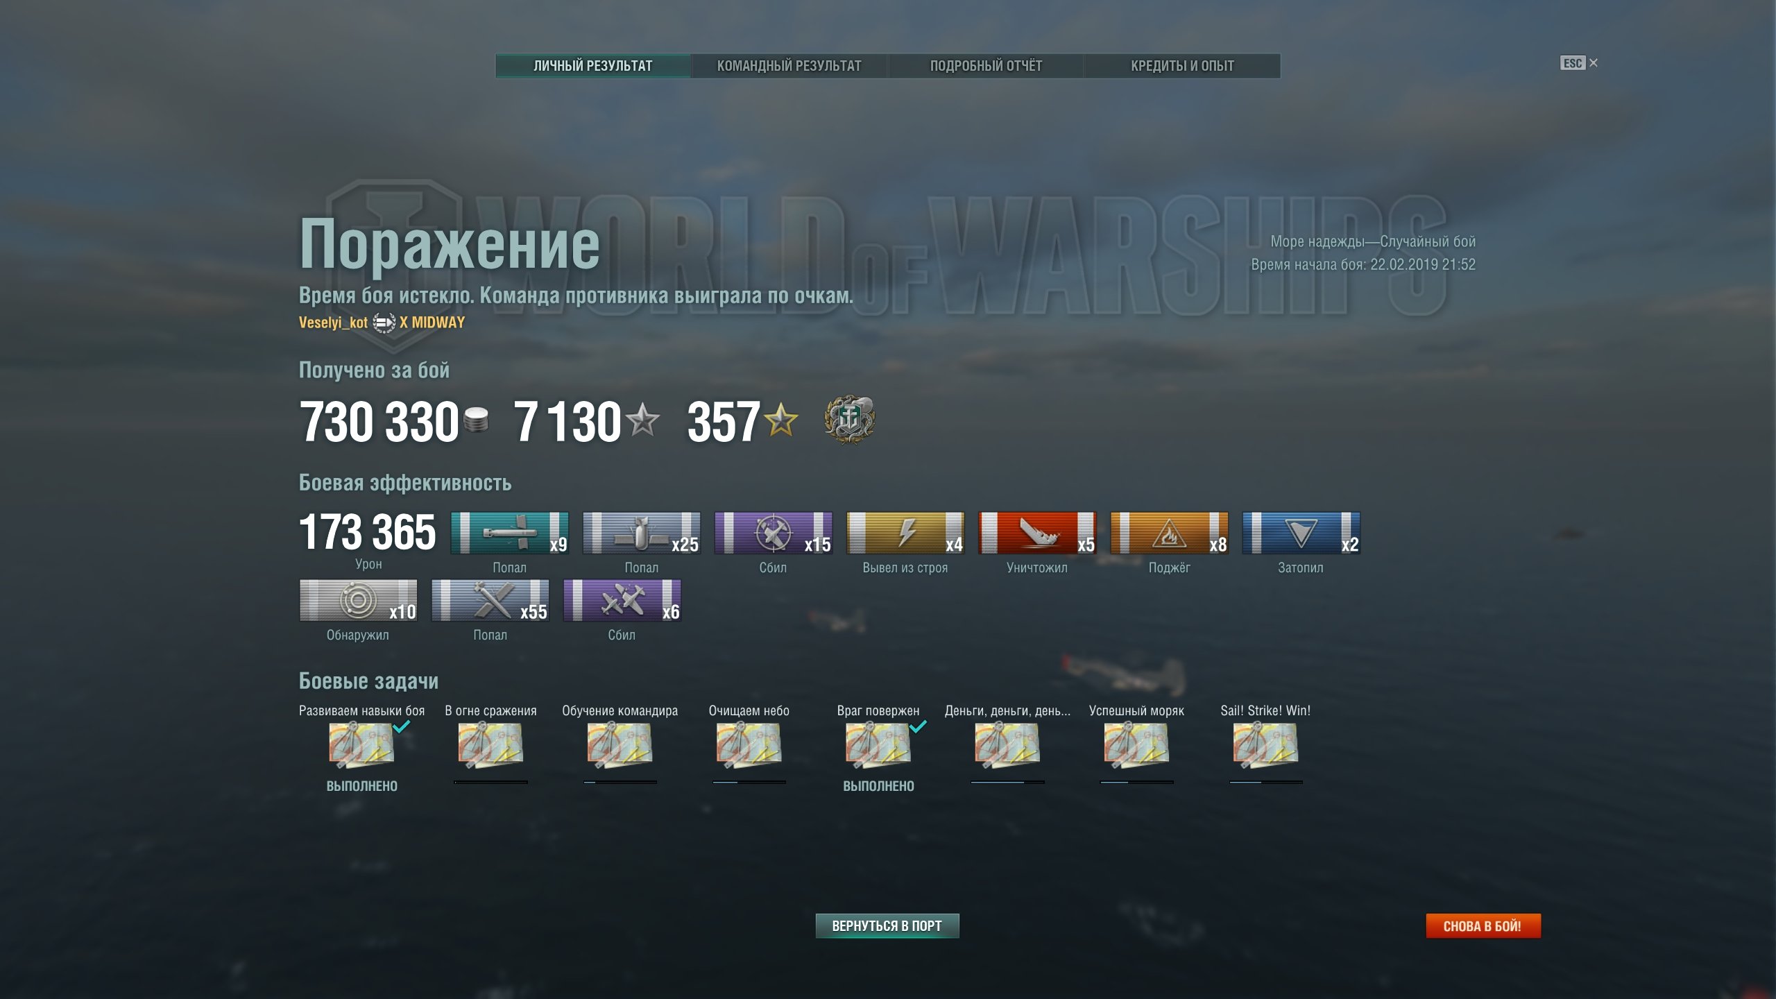Viewport: 1776px width, 999px height.
Task: Close results screen with ESC X
Action: tap(1579, 63)
